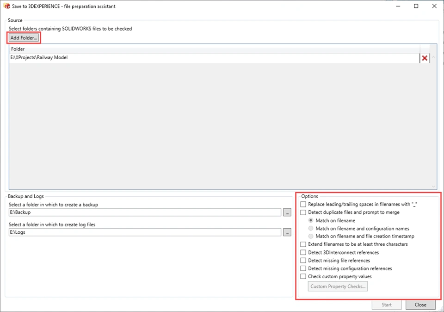Screen dimensions: 444x312
Task: Open Custom Property Checks... dialog
Action: [x=338, y=286]
